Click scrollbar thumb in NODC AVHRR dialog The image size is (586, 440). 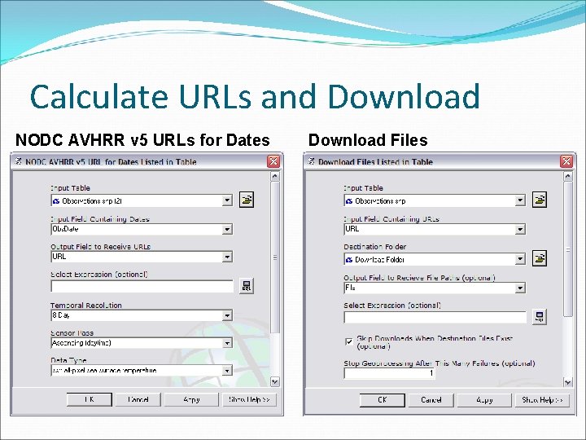coord(275,257)
